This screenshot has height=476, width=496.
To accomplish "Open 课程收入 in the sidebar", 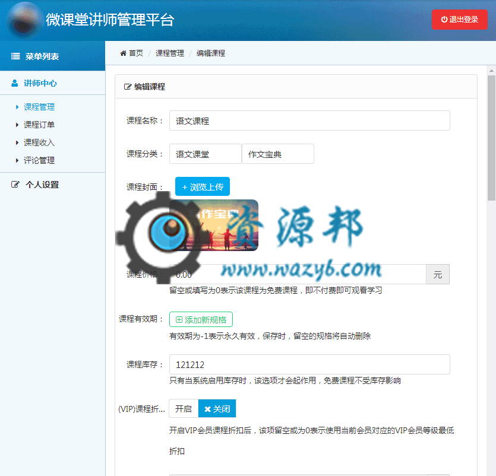I will (x=39, y=142).
